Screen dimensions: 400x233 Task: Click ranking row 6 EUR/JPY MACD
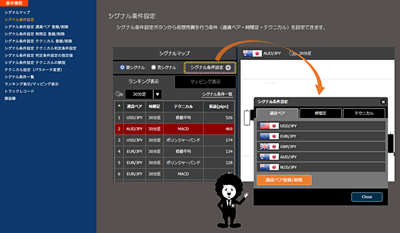coord(175,174)
